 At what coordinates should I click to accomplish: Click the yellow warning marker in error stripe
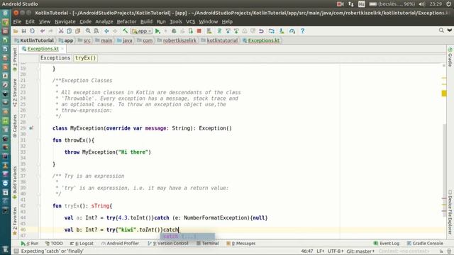[x=444, y=93]
